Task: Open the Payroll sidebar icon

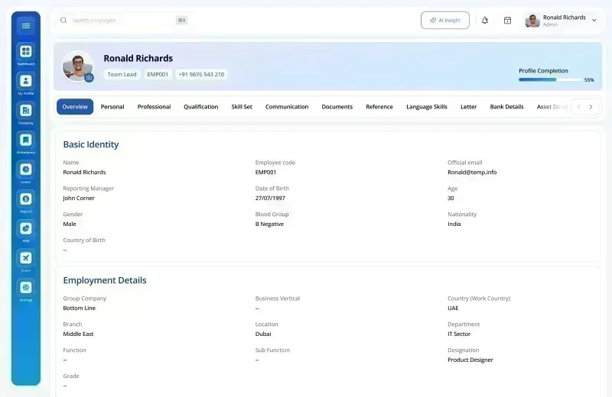Action: [x=26, y=199]
